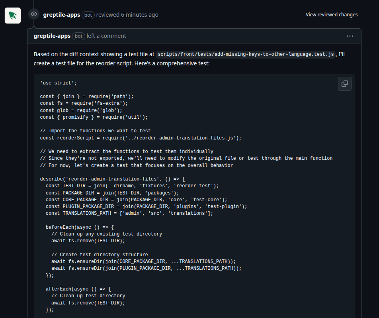379x318 pixels.
Task: Click the eye icon beside the review entry
Action: click(x=33, y=14)
